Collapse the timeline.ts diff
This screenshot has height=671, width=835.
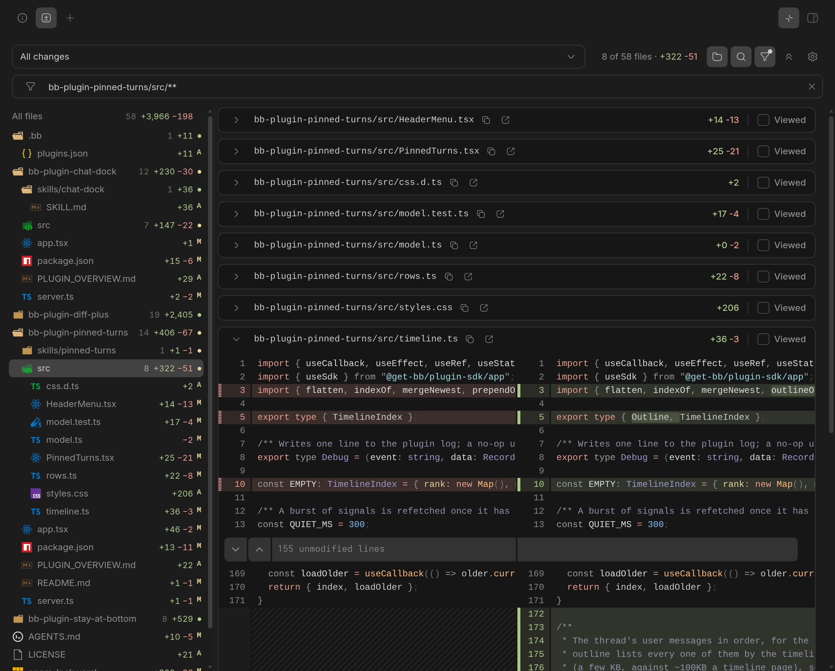pyautogui.click(x=236, y=339)
